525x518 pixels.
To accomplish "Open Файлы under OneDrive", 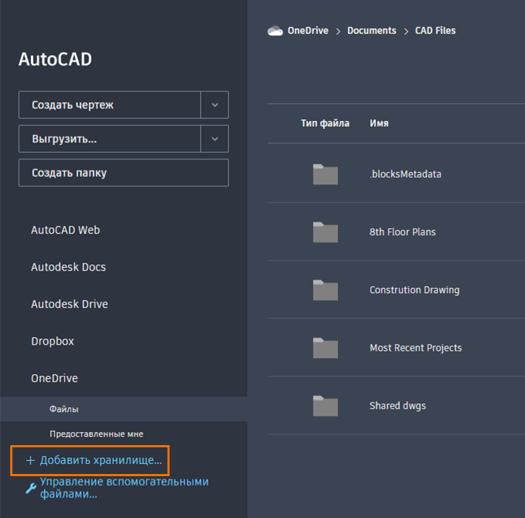I will tap(64, 409).
